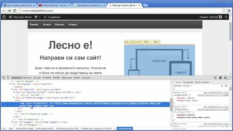233x131 pixels.
Task: Change DevTools dock side icon
Action: click(x=226, y=78)
